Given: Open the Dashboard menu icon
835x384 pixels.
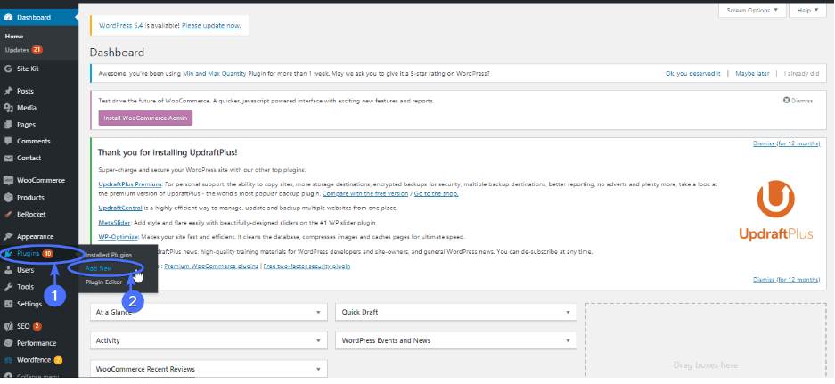Looking at the screenshot, I should (x=9, y=17).
